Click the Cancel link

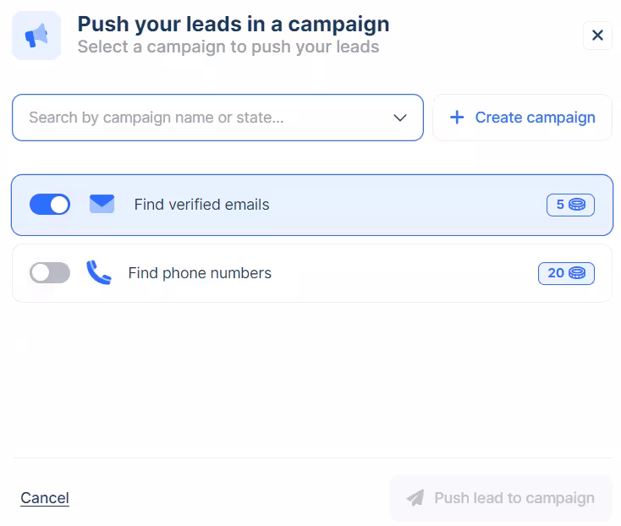(x=45, y=498)
